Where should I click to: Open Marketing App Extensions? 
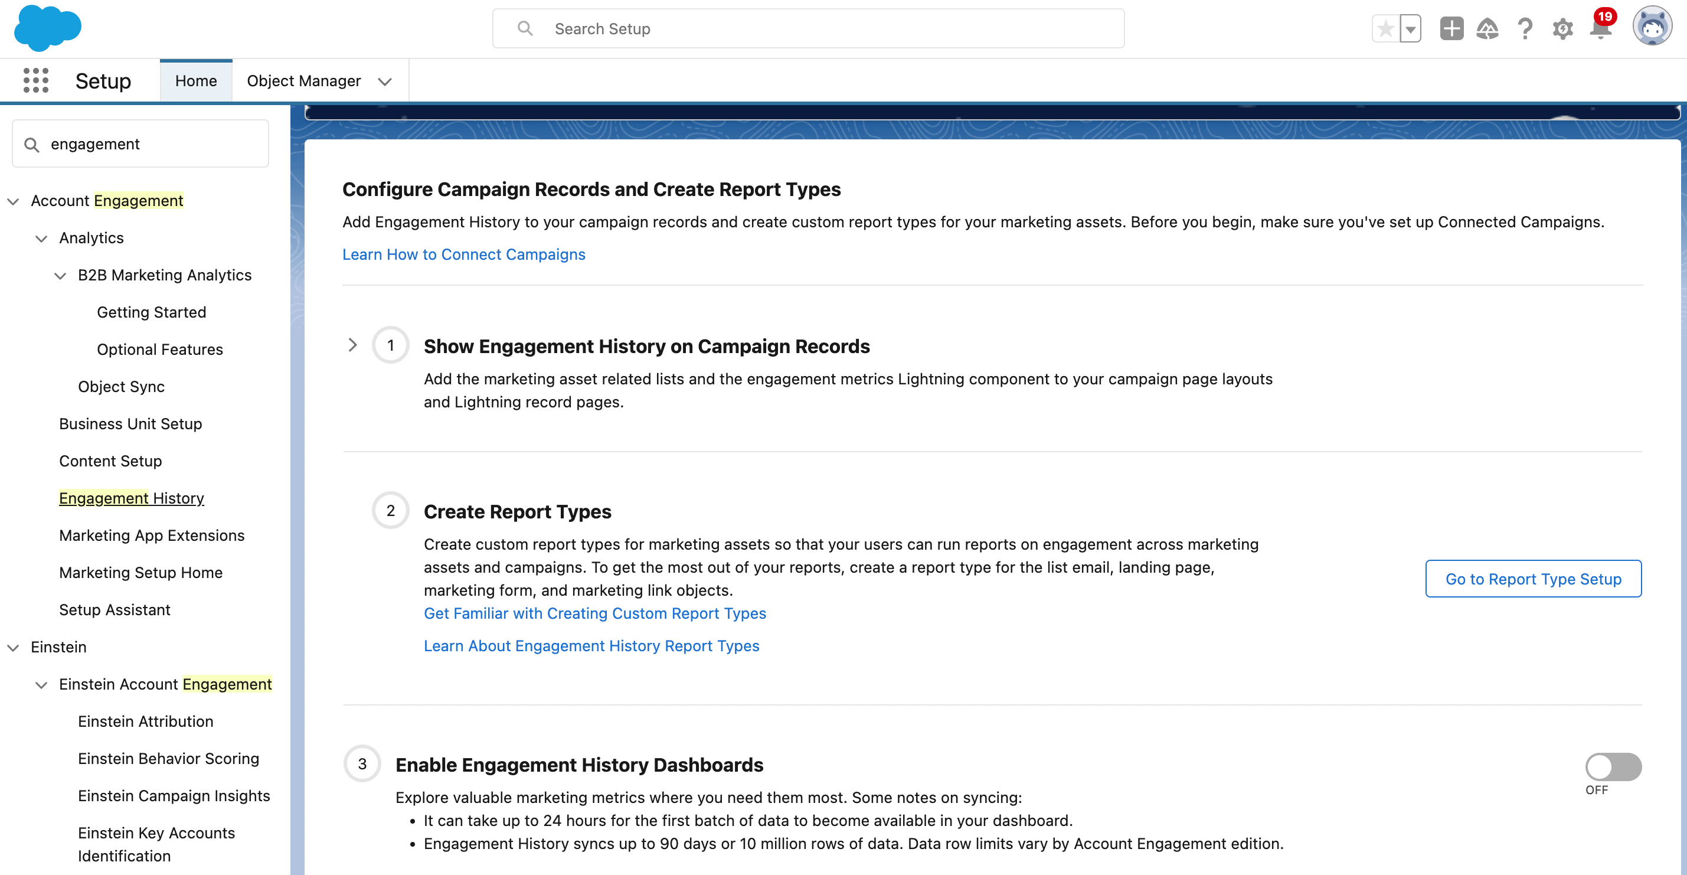click(151, 536)
